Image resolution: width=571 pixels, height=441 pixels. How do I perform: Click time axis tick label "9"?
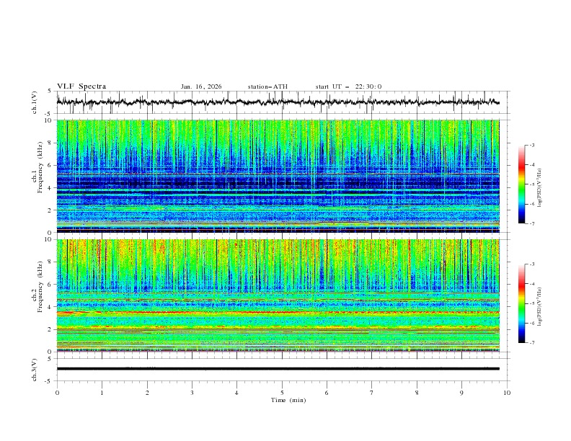pyautogui.click(x=461, y=393)
